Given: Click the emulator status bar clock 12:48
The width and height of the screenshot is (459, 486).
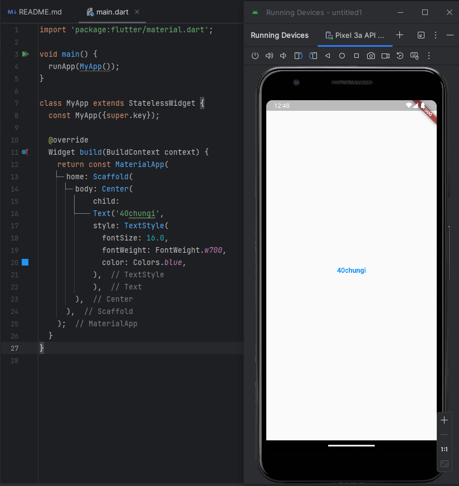Looking at the screenshot, I should point(282,106).
